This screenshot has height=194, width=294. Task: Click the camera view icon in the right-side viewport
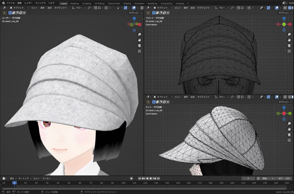[289, 135]
